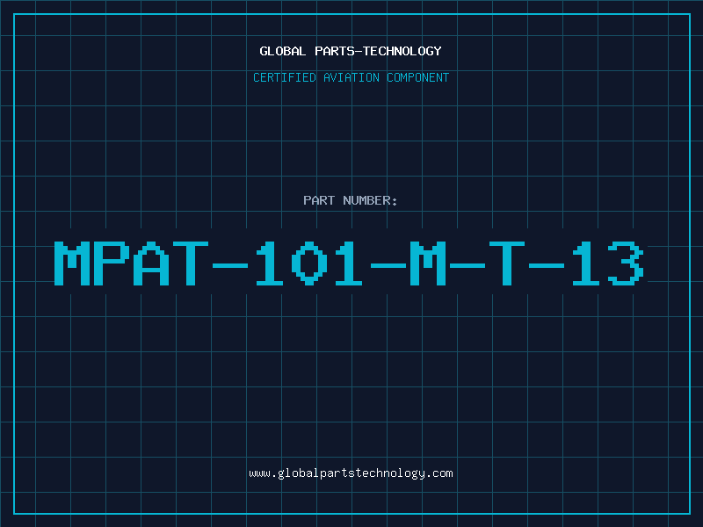The height and width of the screenshot is (527, 703).
Task: Click the dash between M and T
Action: (x=467, y=265)
